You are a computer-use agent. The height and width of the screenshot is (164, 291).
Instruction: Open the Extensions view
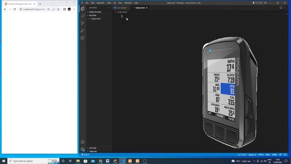(x=83, y=38)
